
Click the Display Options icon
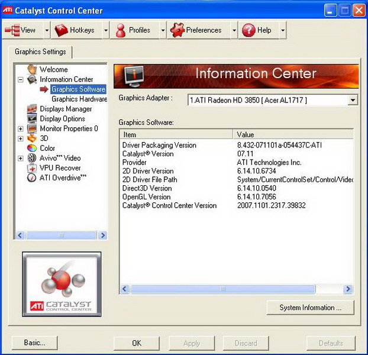coord(32,118)
